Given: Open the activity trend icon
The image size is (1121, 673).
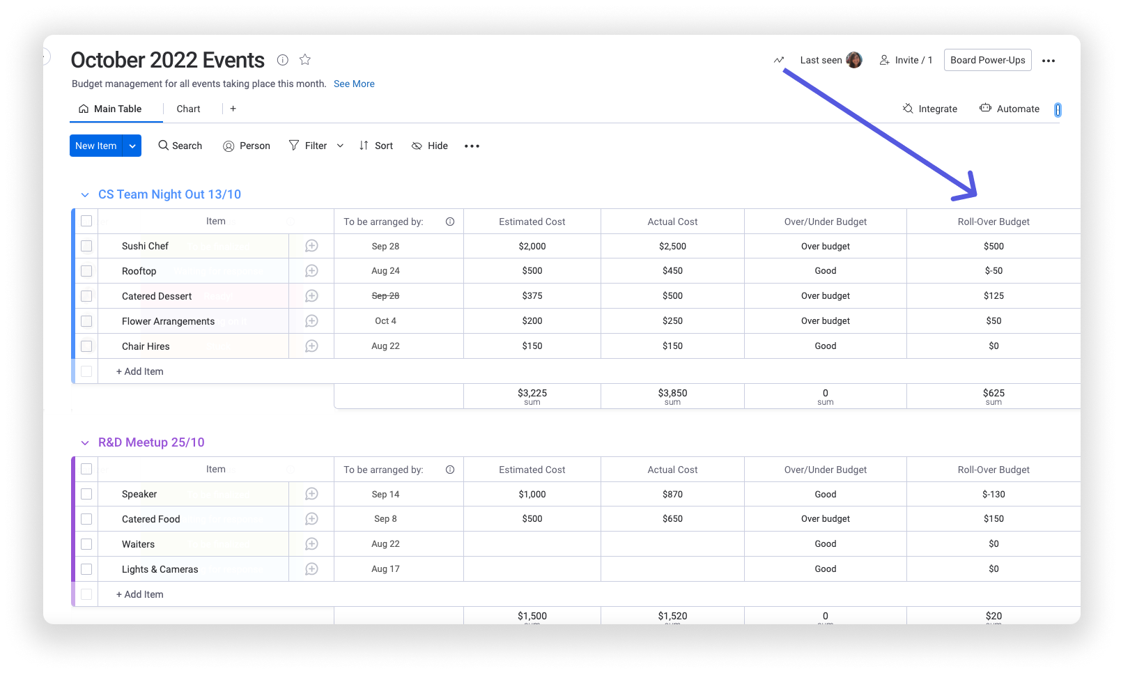Looking at the screenshot, I should pyautogui.click(x=779, y=61).
